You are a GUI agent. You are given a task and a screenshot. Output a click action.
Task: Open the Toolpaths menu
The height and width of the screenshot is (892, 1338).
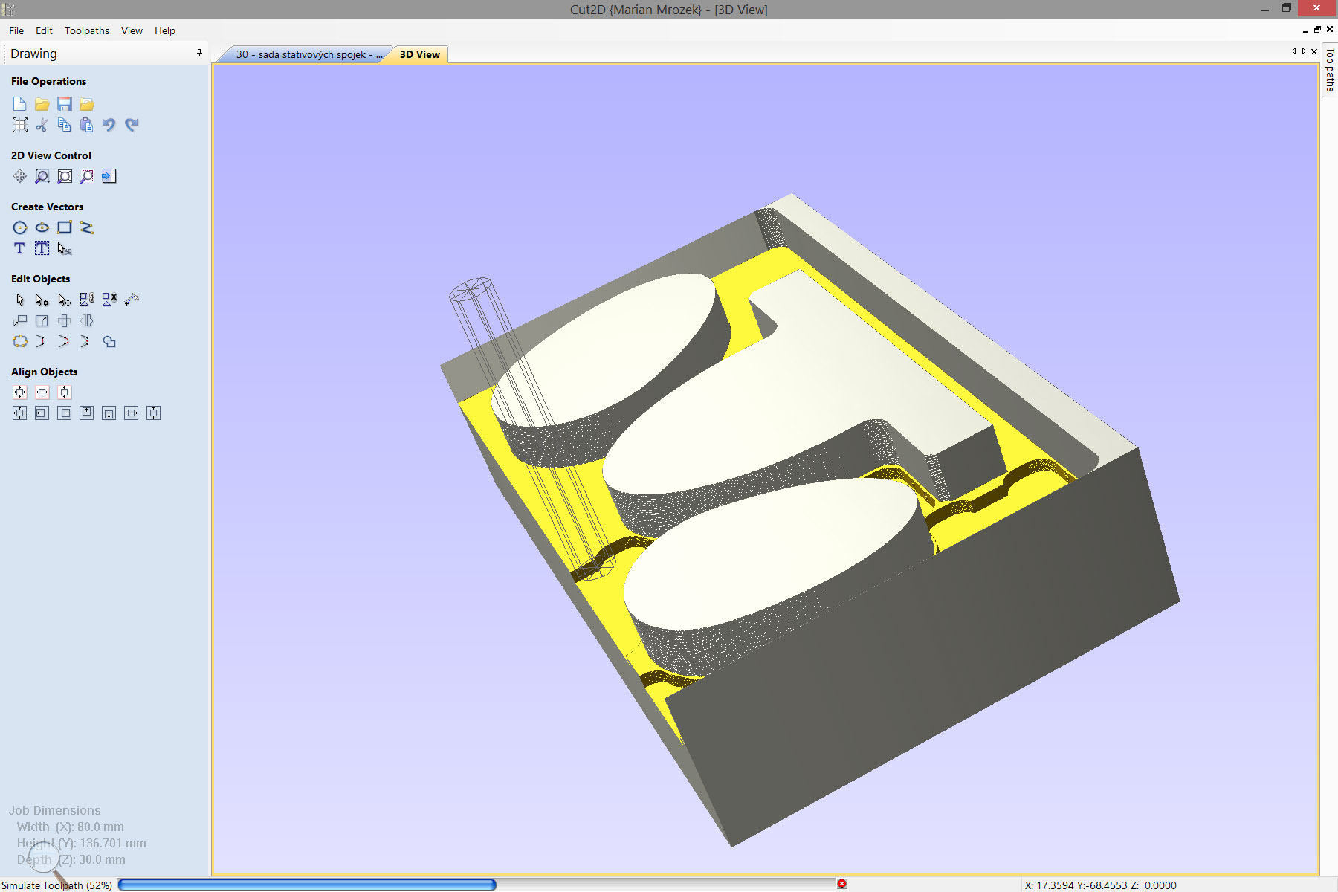point(86,30)
